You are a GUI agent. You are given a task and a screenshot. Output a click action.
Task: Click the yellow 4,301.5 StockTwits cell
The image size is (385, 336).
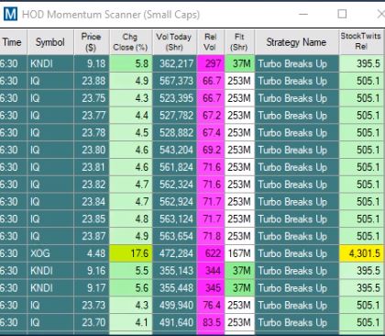point(361,253)
